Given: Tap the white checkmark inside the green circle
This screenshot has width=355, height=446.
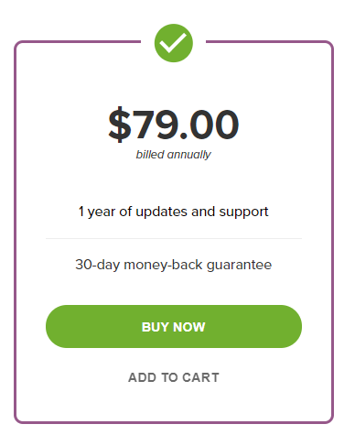Looking at the screenshot, I should pos(173,43).
